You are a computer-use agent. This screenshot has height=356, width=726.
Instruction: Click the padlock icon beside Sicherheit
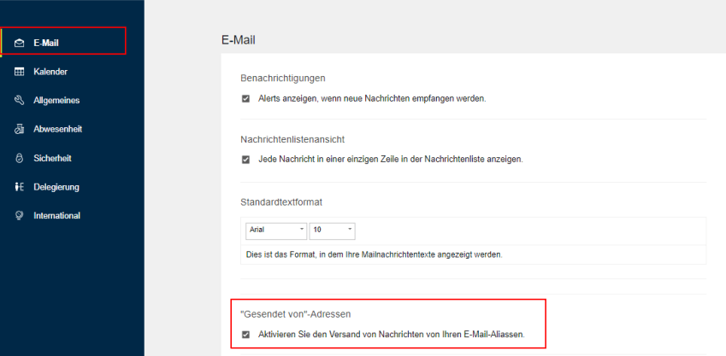(x=19, y=158)
